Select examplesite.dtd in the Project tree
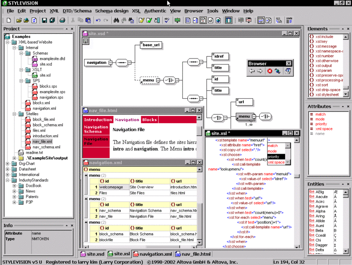The width and height of the screenshot is (352, 265). [52, 59]
